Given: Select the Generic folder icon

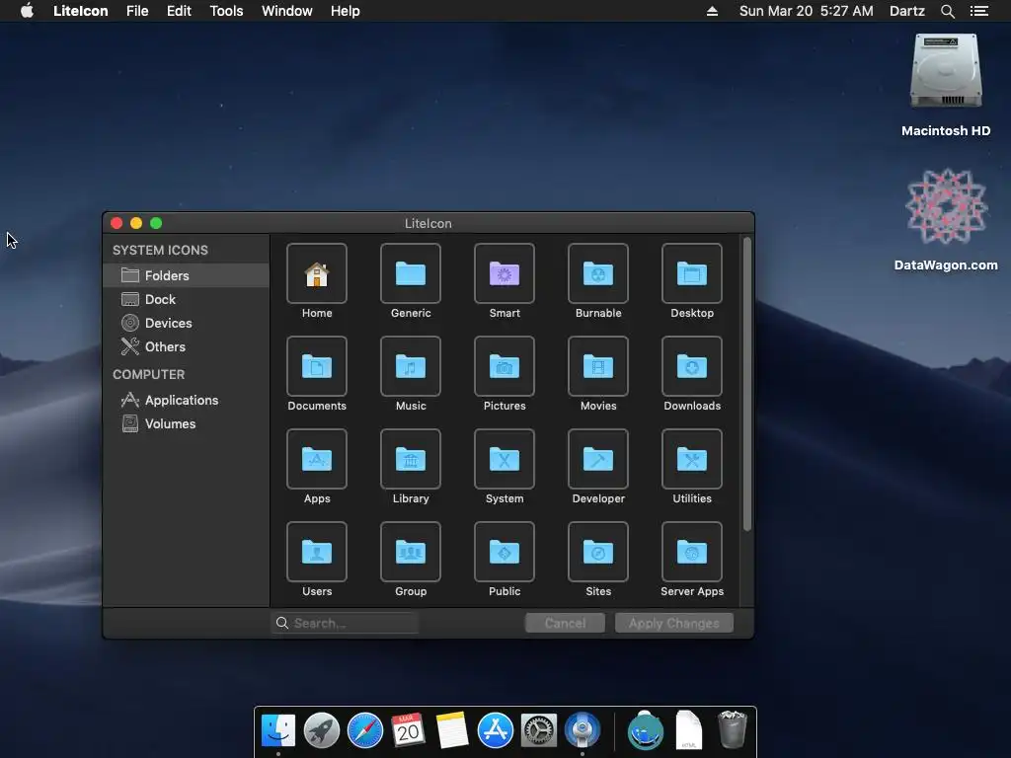Looking at the screenshot, I should click(x=411, y=273).
